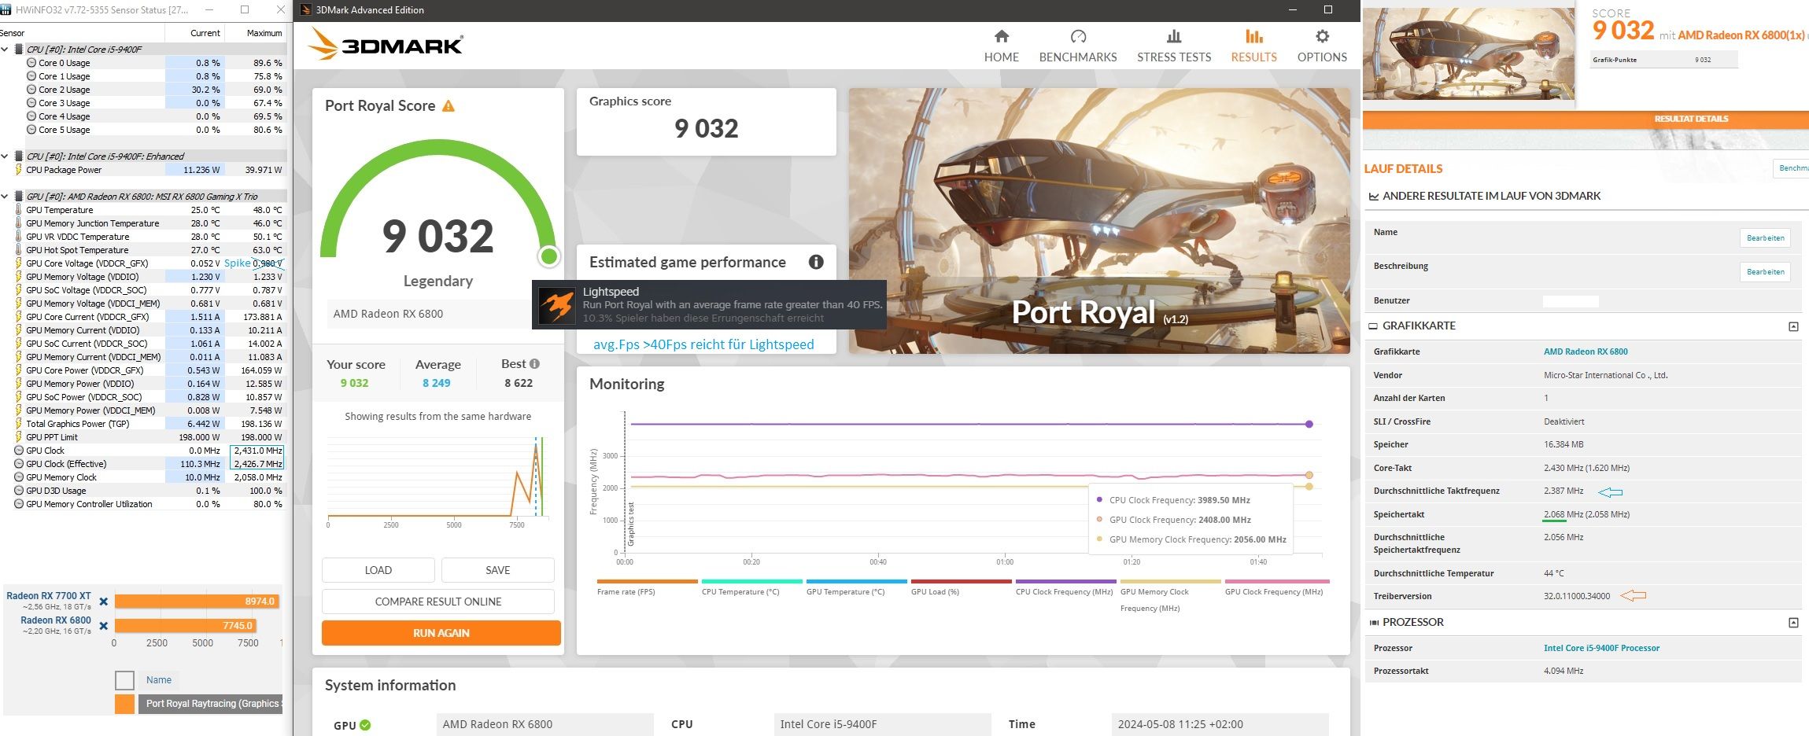Click the clock icon of Core 0 Usage

pos(31,63)
